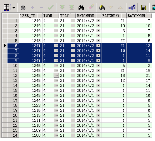155x141 pixels.
Task: Click the TDAY column header
Action: pos(67,16)
